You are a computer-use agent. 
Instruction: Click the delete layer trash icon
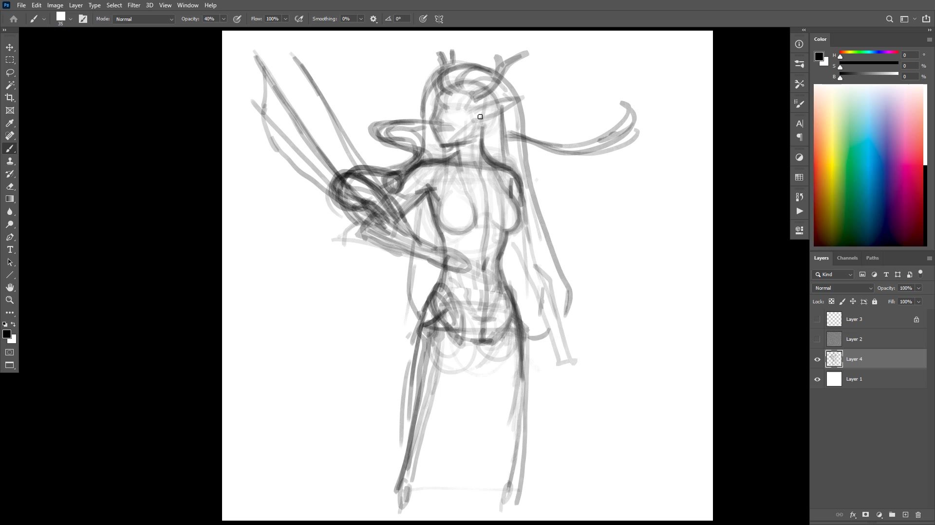point(918,515)
